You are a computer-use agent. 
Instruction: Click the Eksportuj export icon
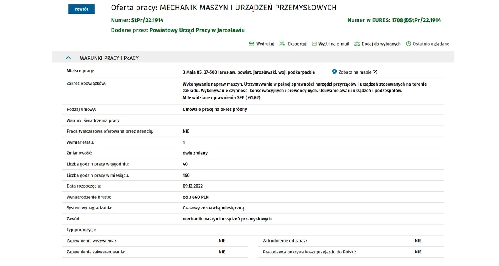tap(282, 44)
